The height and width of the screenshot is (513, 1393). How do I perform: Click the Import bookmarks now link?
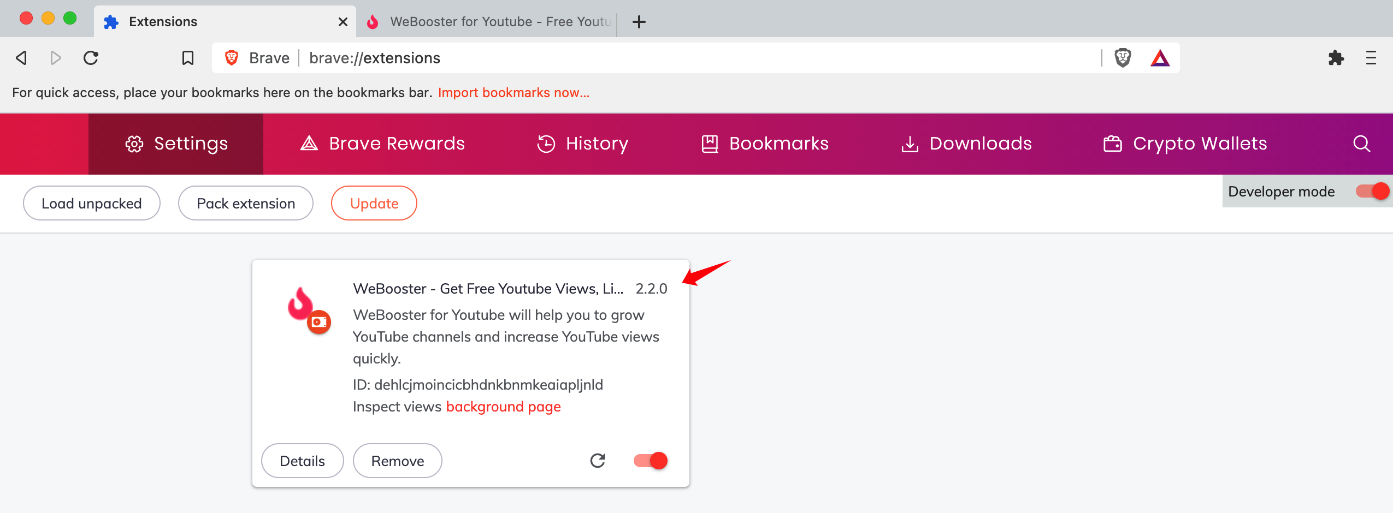coord(513,93)
